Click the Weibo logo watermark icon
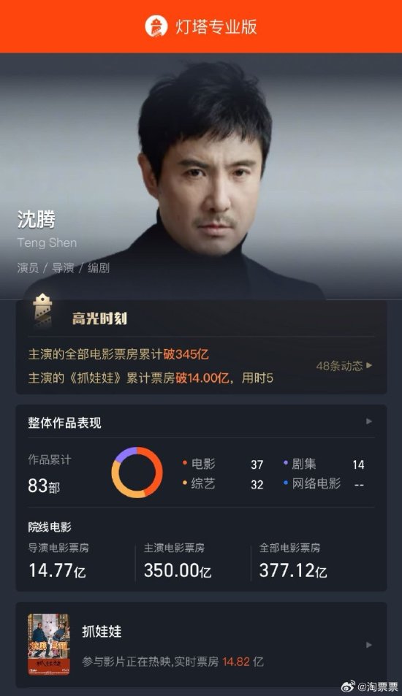This screenshot has height=696, width=402. pyautogui.click(x=348, y=687)
